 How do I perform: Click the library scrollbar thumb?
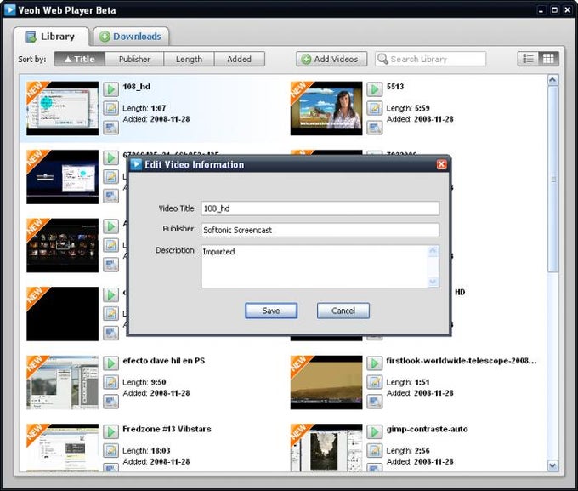pyautogui.click(x=552, y=179)
